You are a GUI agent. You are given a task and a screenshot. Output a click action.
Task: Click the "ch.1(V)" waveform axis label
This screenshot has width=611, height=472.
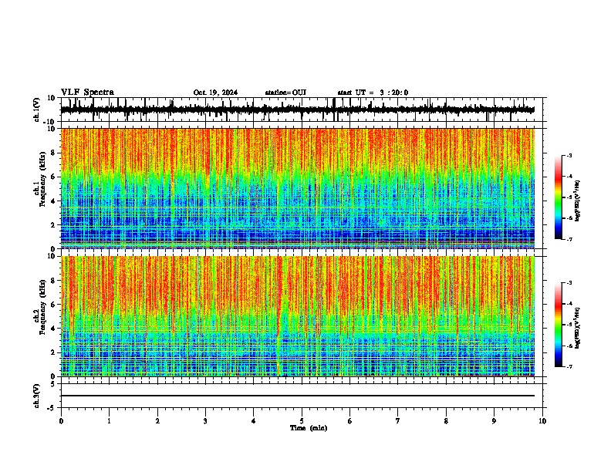pyautogui.click(x=37, y=110)
